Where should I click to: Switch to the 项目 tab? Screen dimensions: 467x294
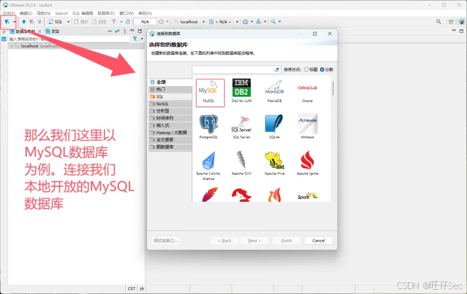52,31
